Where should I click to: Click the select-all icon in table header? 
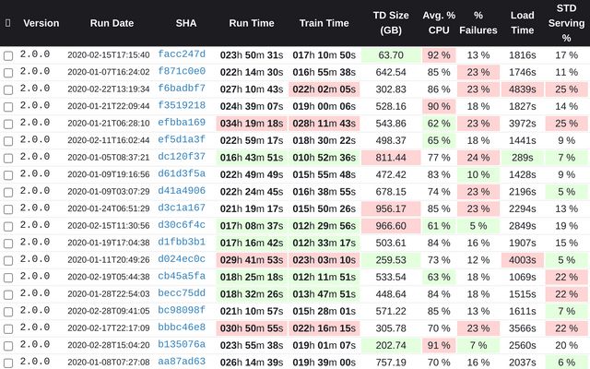tap(8, 23)
